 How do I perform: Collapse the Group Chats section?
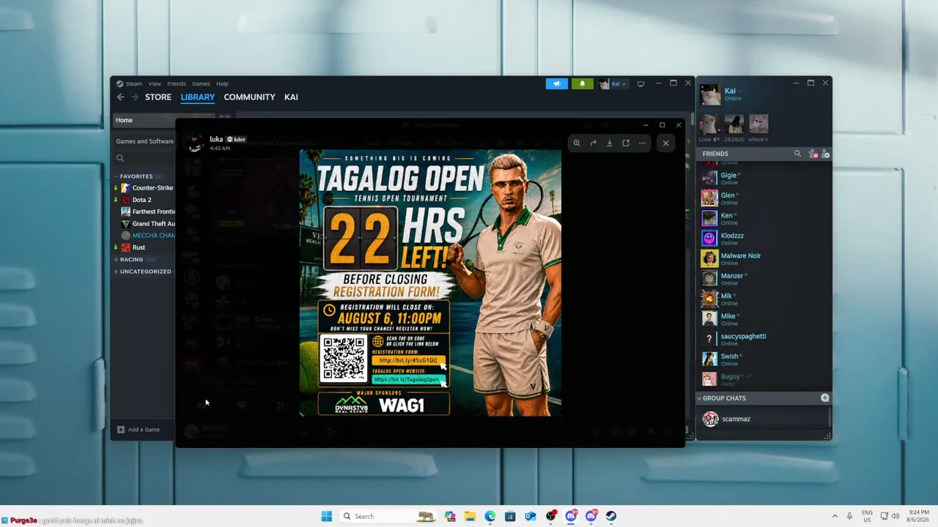[699, 398]
